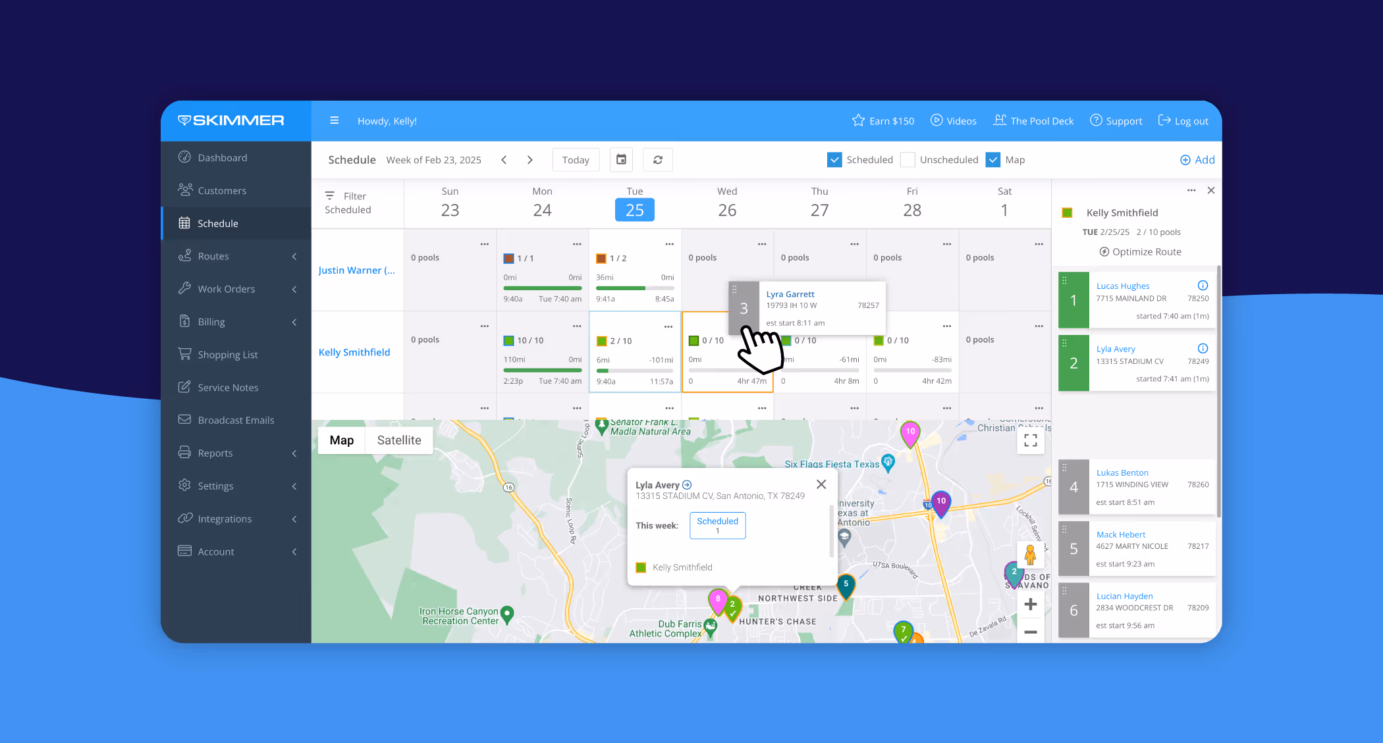The width and height of the screenshot is (1383, 743).
Task: Close the Lyla Avery map popup
Action: [821, 484]
